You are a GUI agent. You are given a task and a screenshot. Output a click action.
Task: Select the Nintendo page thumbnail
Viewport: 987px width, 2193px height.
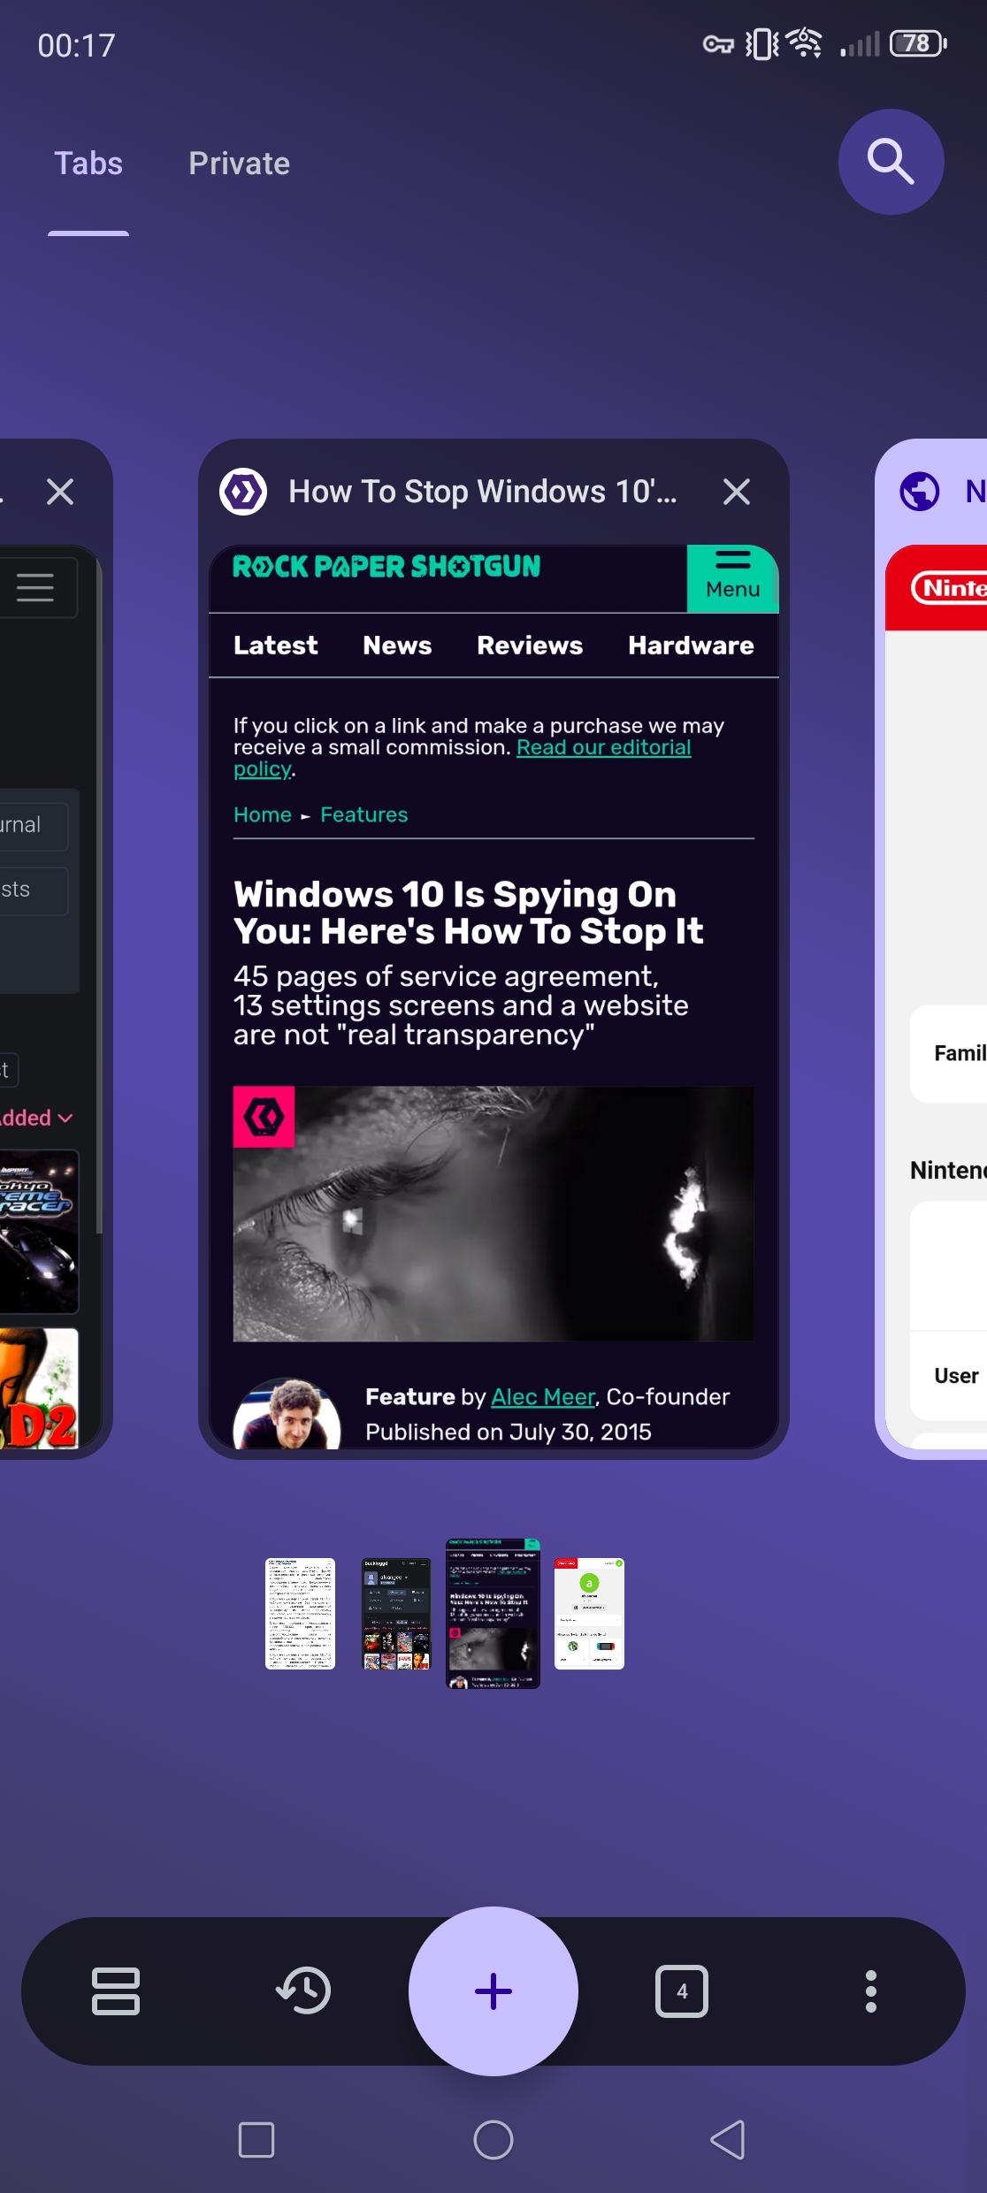(589, 1613)
